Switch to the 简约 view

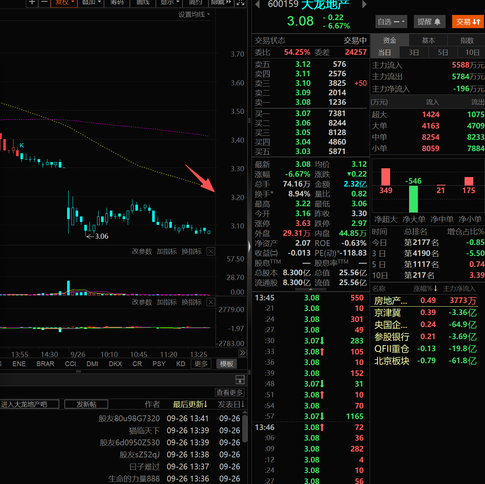195,3
